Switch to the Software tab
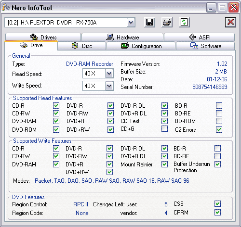 205,46
